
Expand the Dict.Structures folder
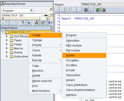click(7, 36)
